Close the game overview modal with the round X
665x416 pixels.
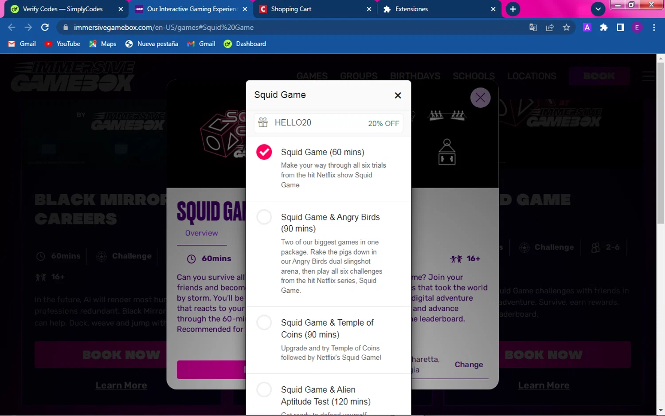point(480,98)
